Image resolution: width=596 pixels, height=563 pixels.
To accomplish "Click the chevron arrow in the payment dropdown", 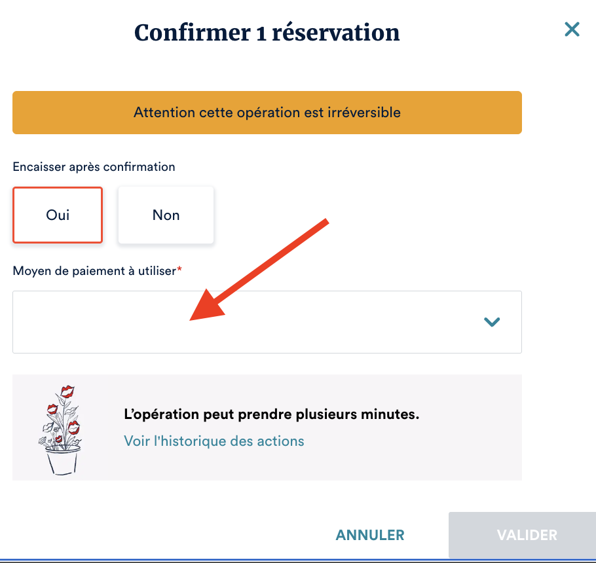I will 491,322.
